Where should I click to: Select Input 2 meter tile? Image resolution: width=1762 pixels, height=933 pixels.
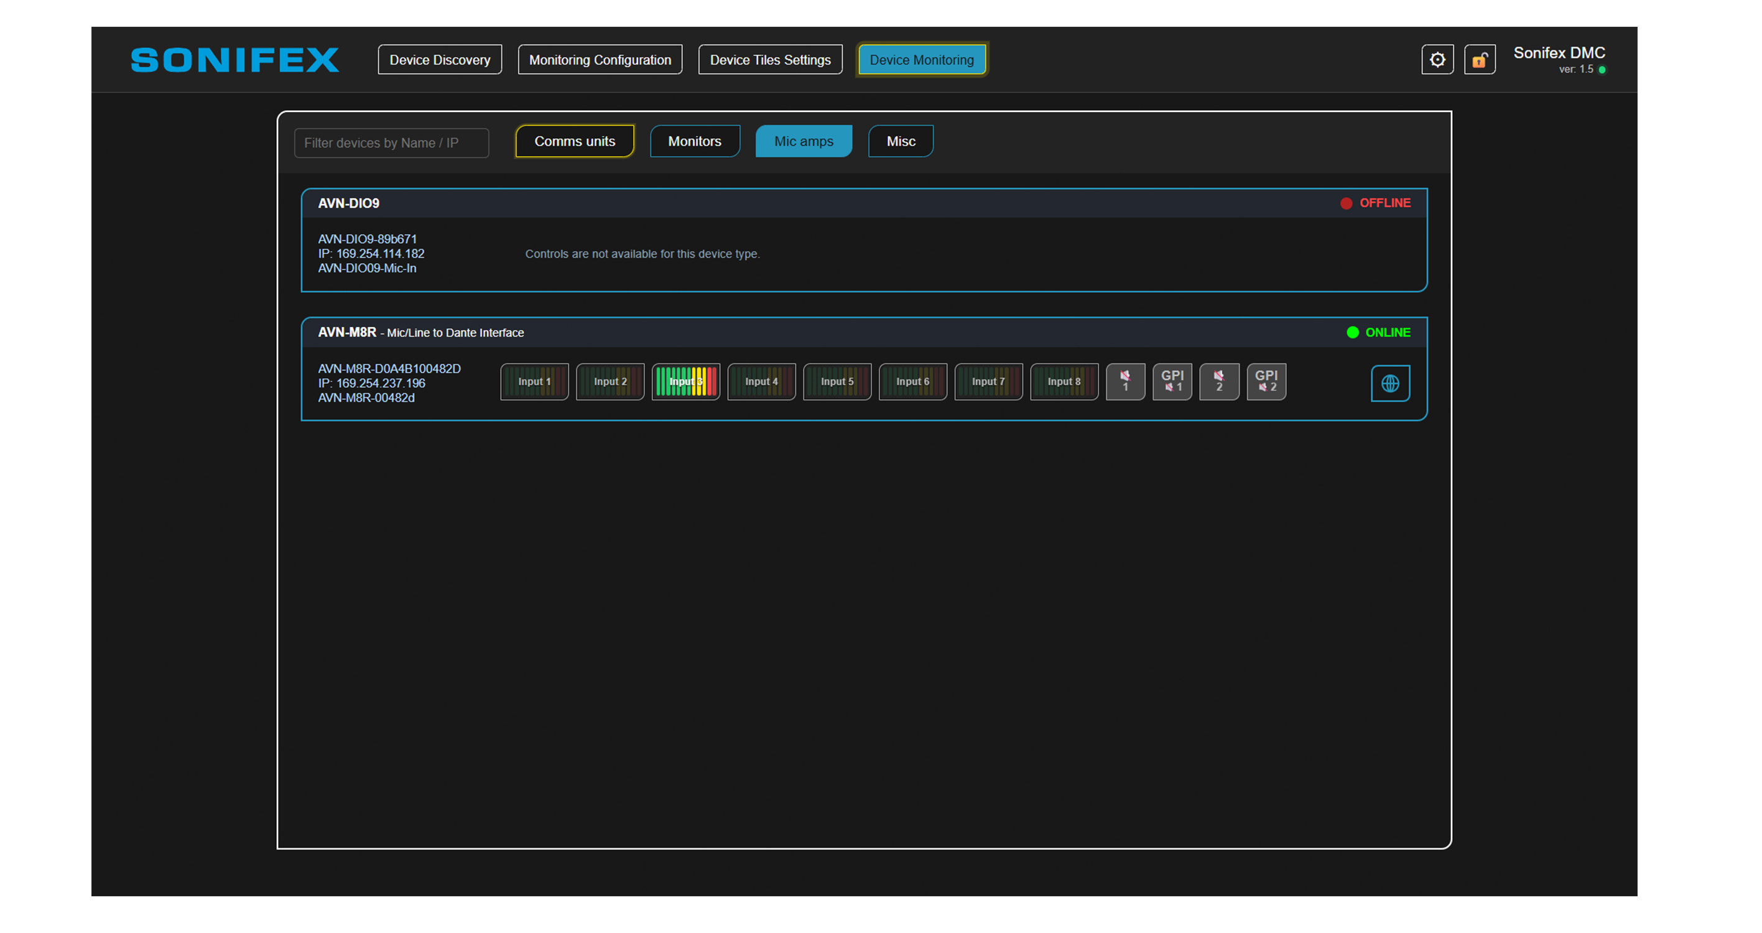[610, 382]
